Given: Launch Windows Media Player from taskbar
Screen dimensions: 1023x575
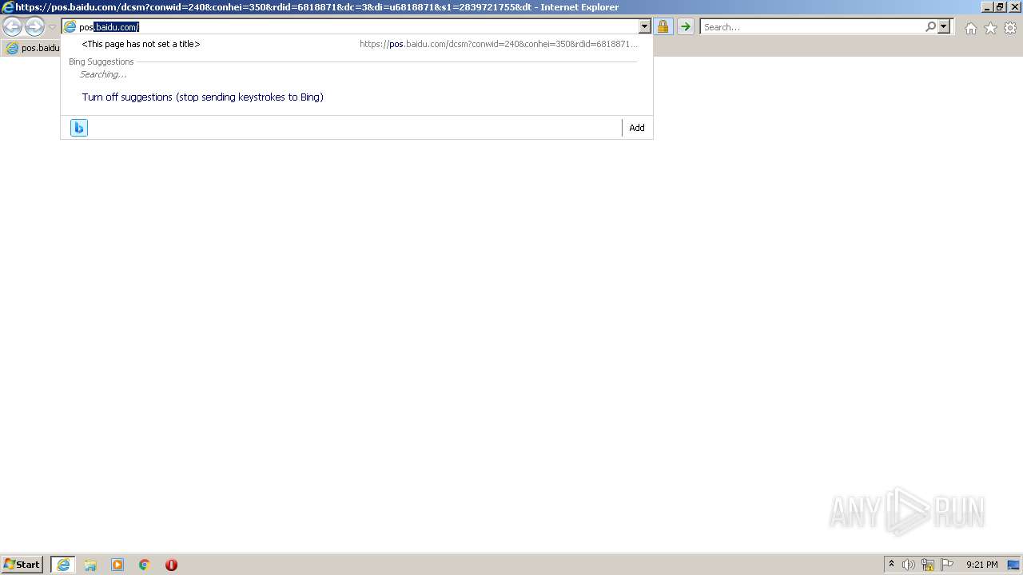Looking at the screenshot, I should 117,565.
